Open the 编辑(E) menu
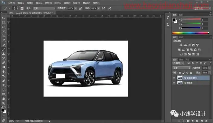This screenshot has width=213, height=123. pyautogui.click(x=21, y=3)
